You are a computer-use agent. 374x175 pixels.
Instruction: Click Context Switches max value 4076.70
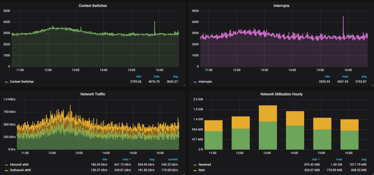tap(154, 82)
